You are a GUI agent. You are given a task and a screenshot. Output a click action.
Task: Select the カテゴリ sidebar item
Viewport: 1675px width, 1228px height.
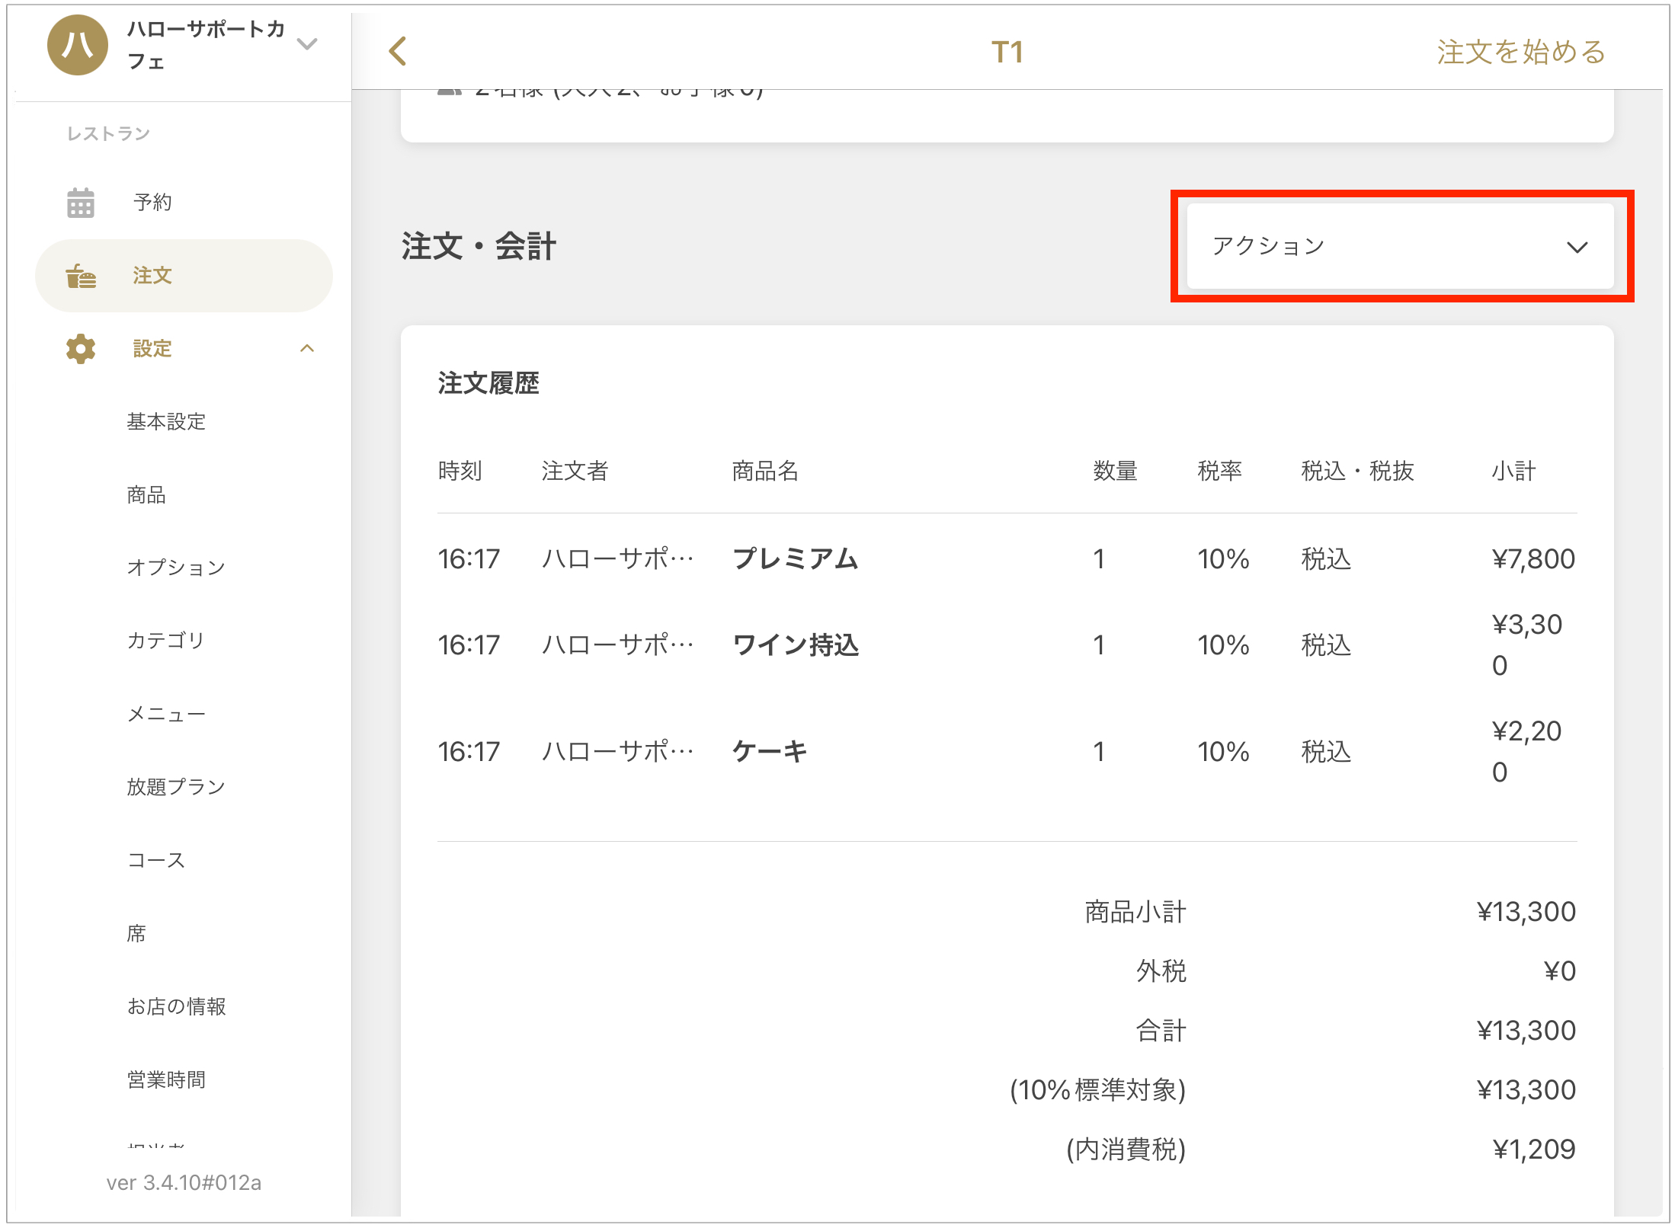tap(165, 641)
